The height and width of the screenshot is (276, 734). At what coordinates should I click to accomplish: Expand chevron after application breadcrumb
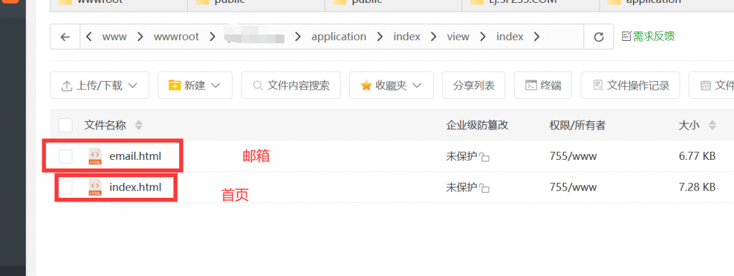click(379, 37)
